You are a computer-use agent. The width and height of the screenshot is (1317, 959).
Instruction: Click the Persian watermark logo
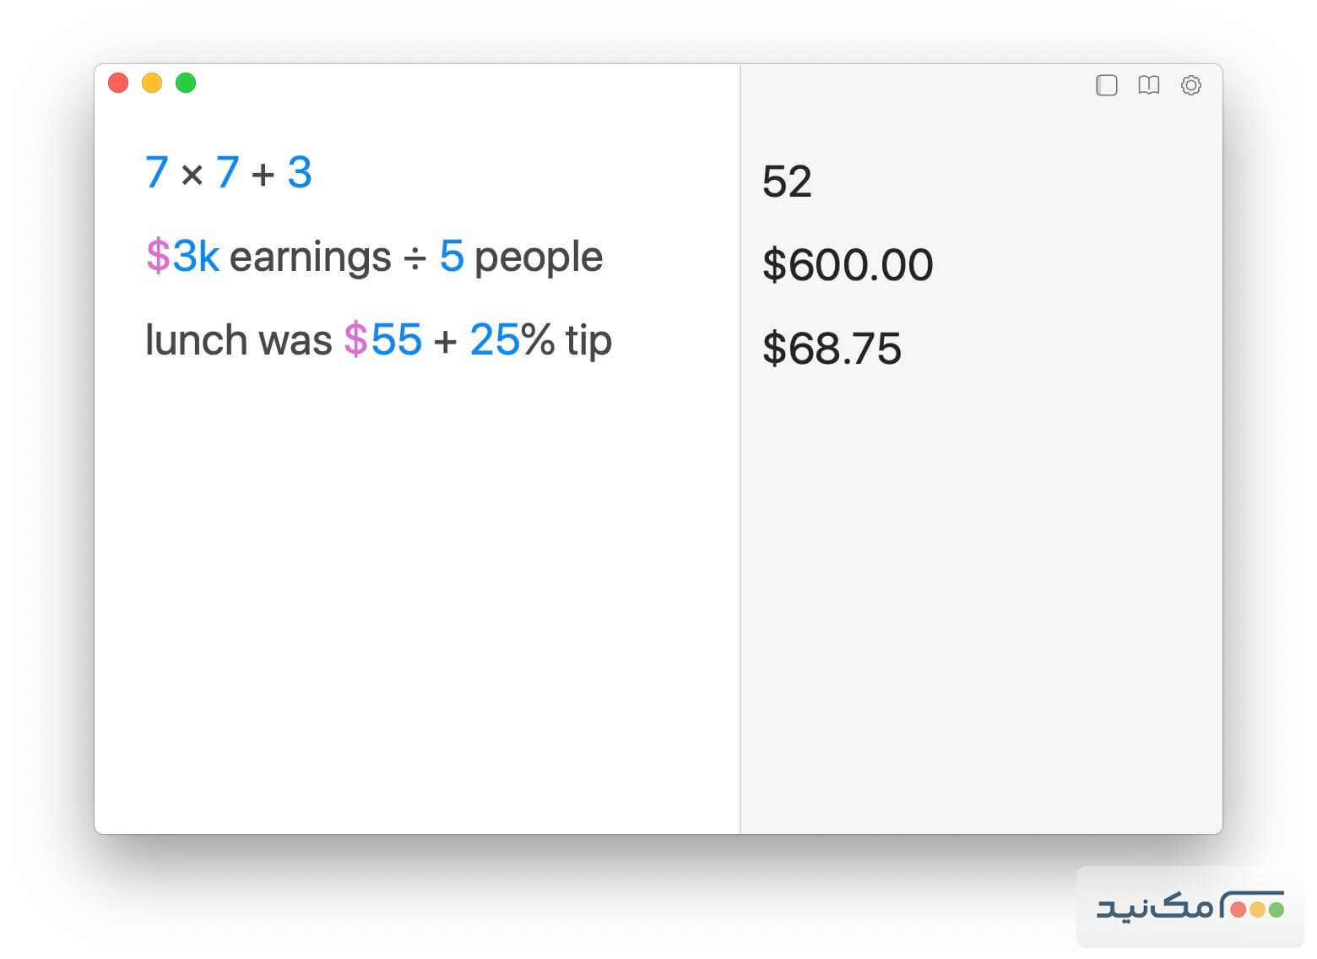(1189, 908)
